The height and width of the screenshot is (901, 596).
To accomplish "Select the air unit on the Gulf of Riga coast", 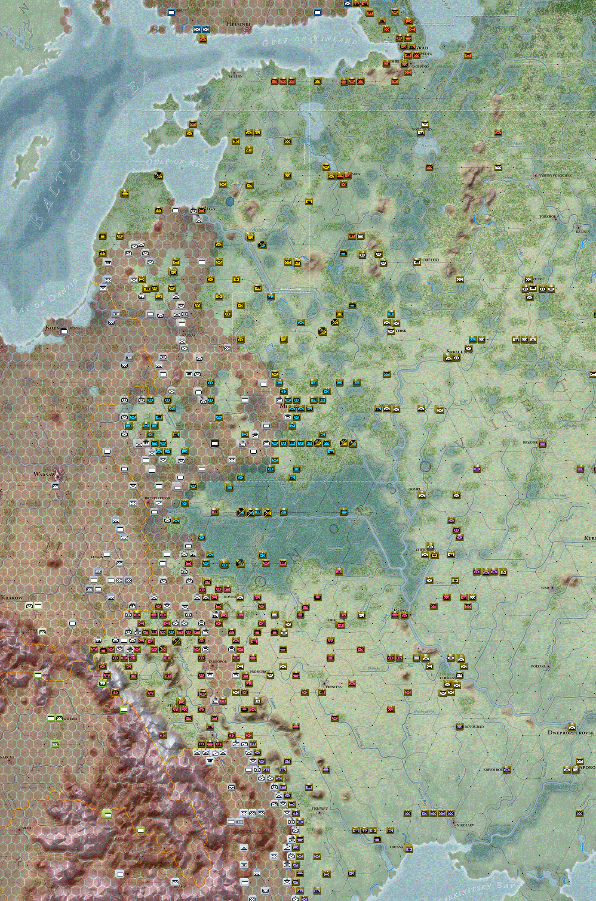I will [x=159, y=175].
